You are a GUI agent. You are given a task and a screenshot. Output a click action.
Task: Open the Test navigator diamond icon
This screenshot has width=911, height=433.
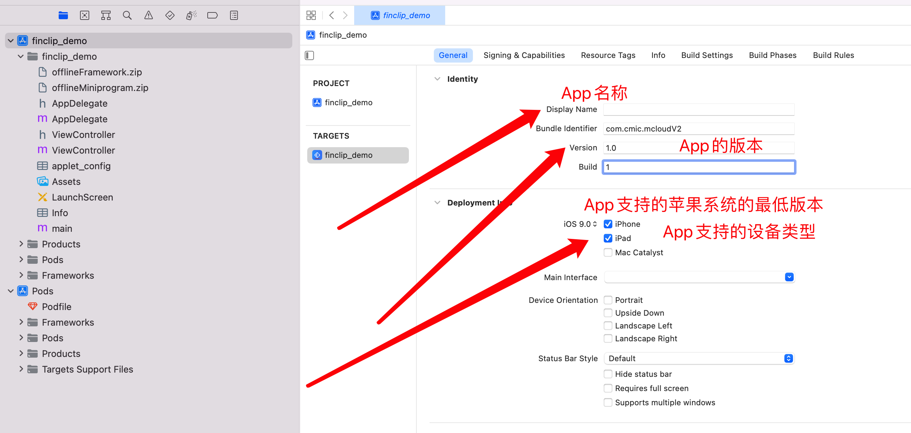pos(170,15)
